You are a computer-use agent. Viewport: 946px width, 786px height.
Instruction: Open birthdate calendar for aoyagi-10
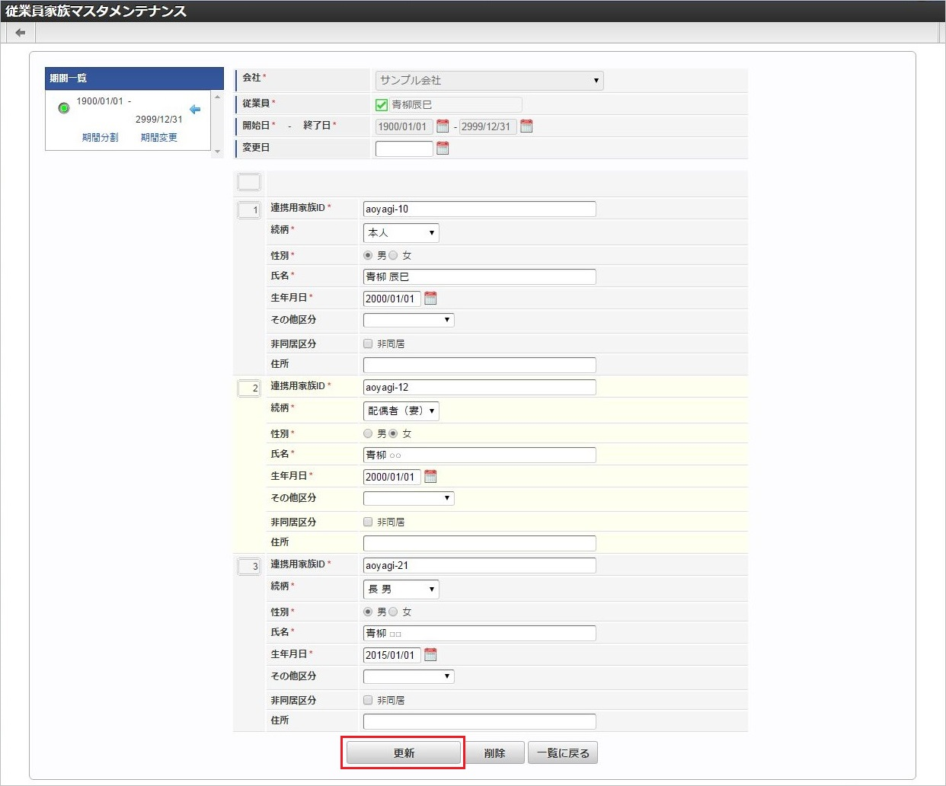[x=430, y=299]
